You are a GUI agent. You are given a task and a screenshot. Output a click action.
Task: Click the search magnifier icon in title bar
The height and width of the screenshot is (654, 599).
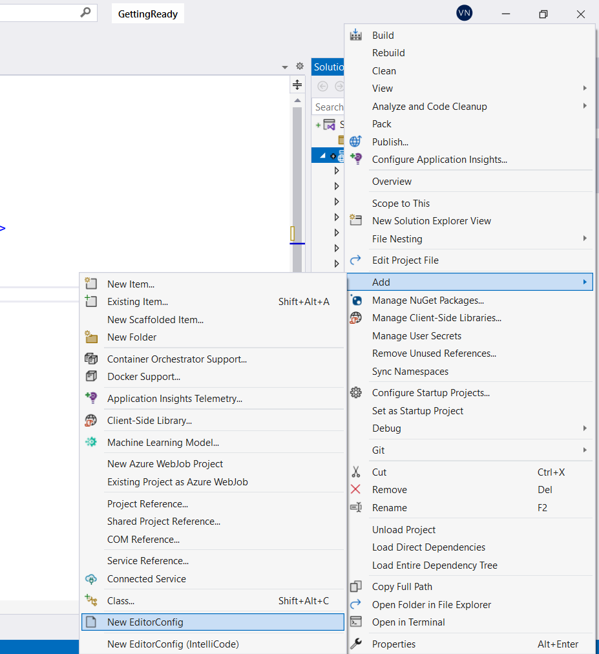coord(85,12)
